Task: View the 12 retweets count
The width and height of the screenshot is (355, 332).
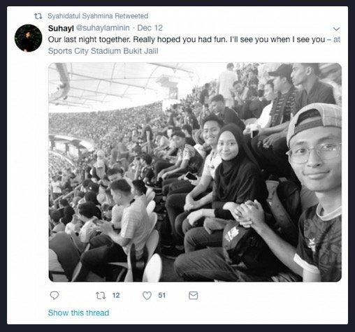Action: point(116,296)
